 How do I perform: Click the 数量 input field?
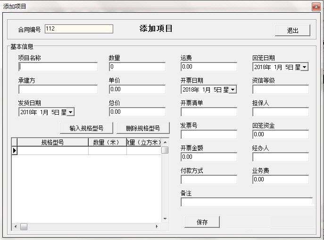(x=137, y=67)
